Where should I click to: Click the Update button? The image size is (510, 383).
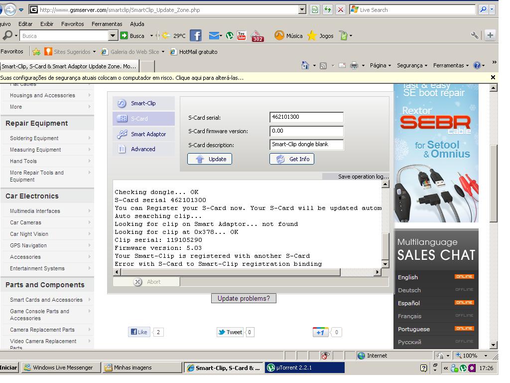210,159
